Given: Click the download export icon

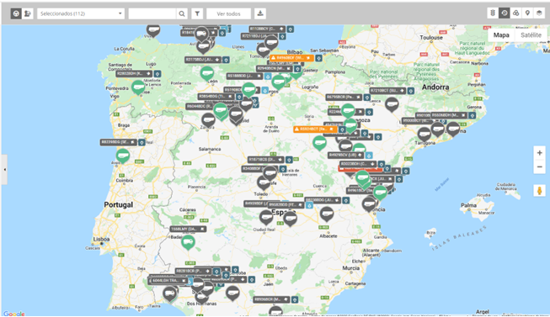Looking at the screenshot, I should click(x=260, y=13).
